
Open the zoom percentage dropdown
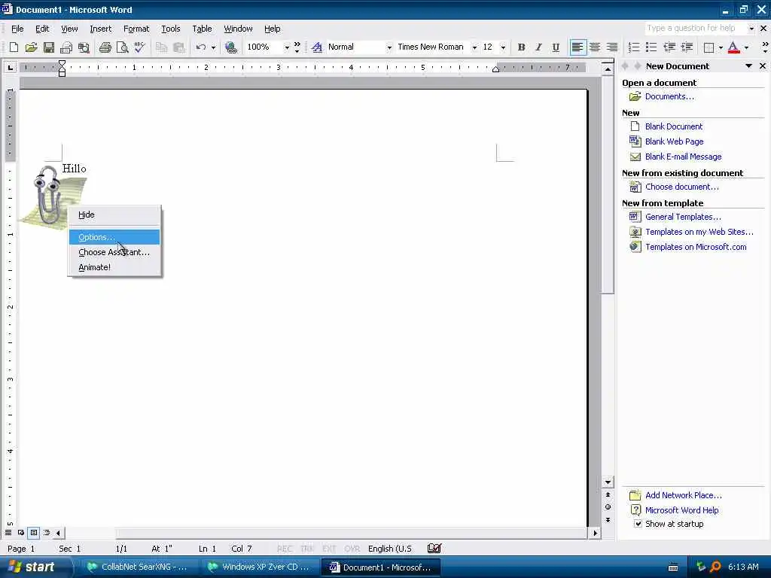tap(287, 47)
